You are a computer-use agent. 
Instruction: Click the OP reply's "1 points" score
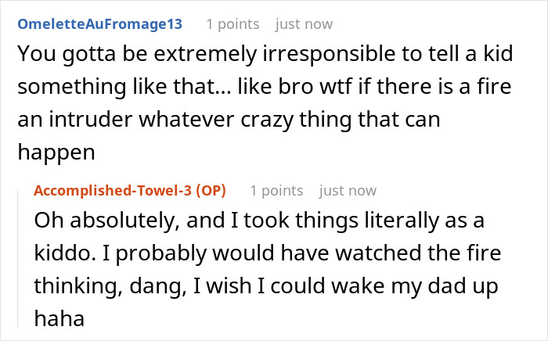[x=276, y=190]
